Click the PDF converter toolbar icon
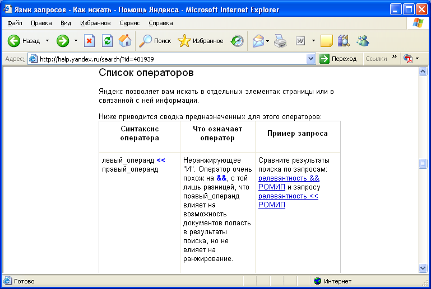The height and width of the screenshot is (289, 431). point(408,59)
